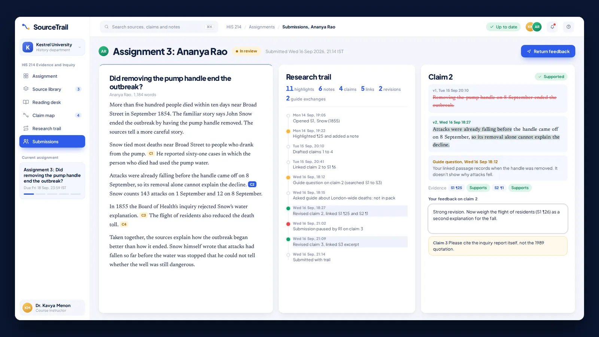
Task: Click the S1 ¶25 evidence chip
Action: coord(456,188)
